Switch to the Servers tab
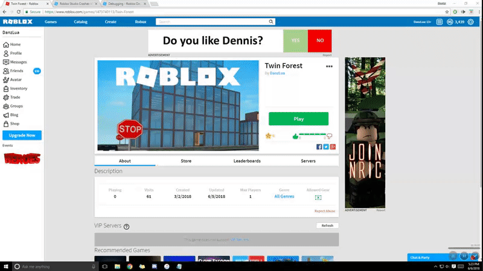Screen dimensions: 483x271 [308, 161]
